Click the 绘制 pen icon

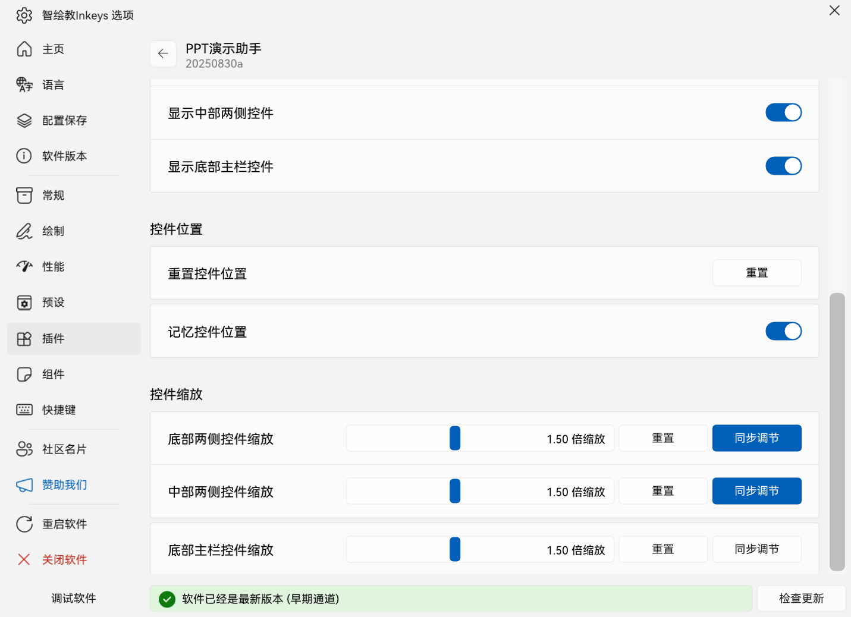click(x=24, y=231)
